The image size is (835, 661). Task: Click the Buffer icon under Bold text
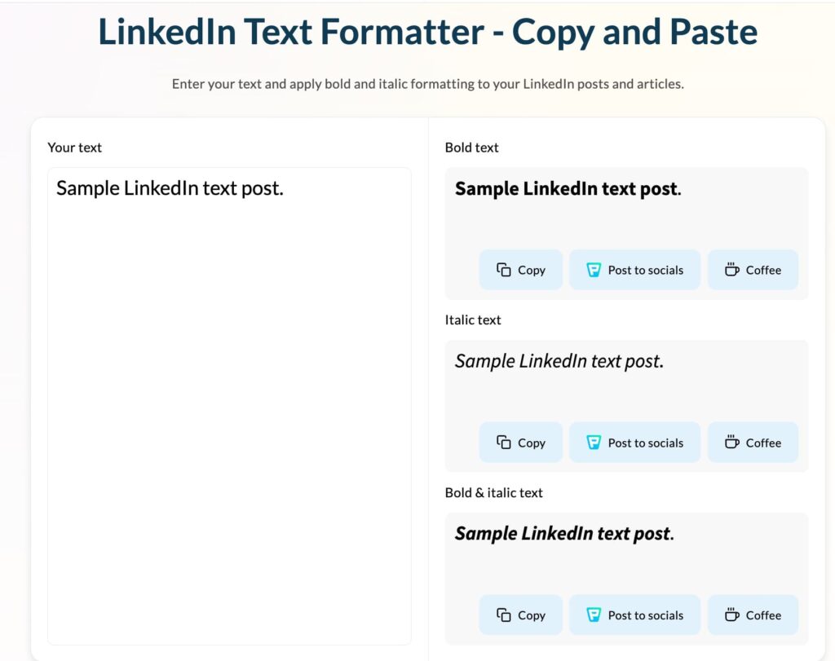coord(594,270)
